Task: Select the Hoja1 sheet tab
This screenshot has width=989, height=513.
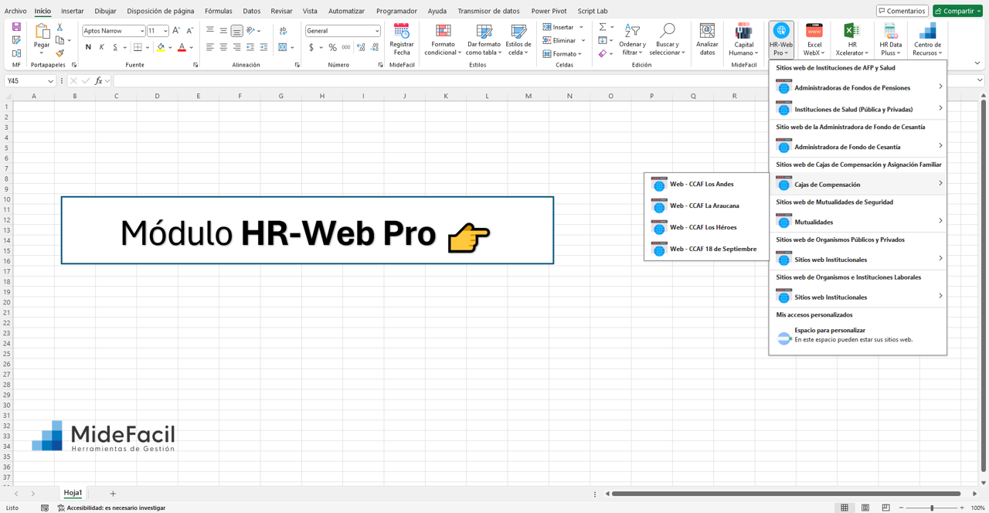Action: click(x=73, y=493)
